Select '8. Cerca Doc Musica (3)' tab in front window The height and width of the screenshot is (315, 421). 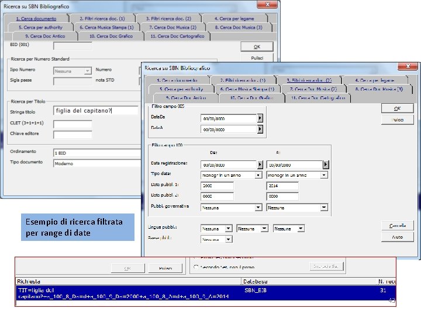[379, 89]
